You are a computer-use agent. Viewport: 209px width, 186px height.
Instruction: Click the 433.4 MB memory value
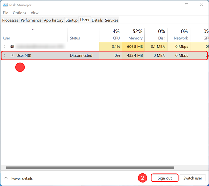[x=135, y=55]
